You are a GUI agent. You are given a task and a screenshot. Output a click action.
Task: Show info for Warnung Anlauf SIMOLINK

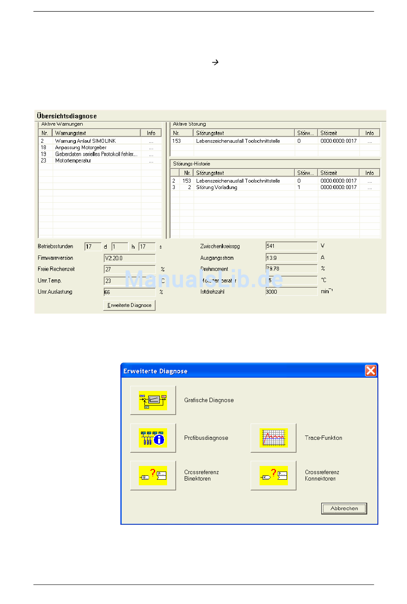pyautogui.click(x=151, y=141)
